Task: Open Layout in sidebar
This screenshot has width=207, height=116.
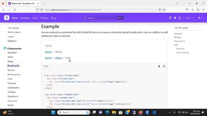Action: pos(11,36)
